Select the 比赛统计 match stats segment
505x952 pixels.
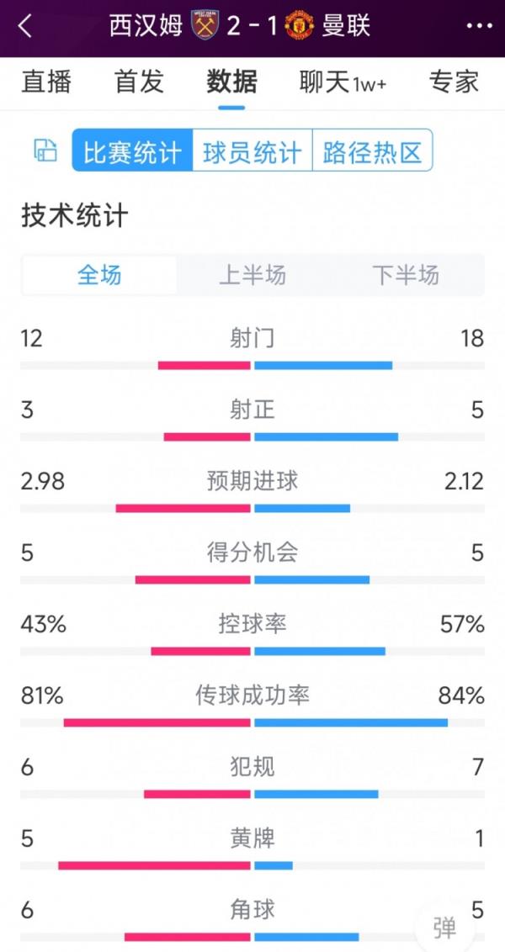pyautogui.click(x=130, y=150)
